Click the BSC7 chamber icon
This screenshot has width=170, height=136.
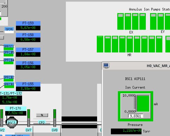click(x=12, y=123)
